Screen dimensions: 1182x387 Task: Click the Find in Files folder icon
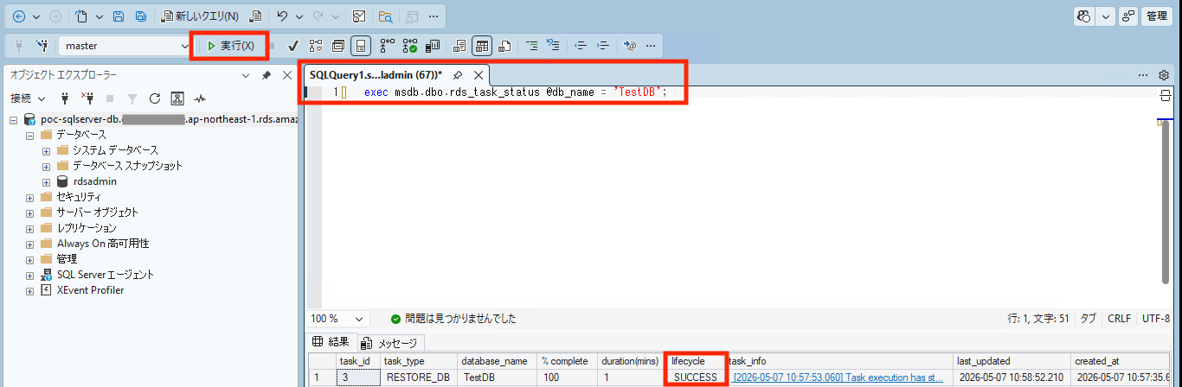(x=386, y=16)
